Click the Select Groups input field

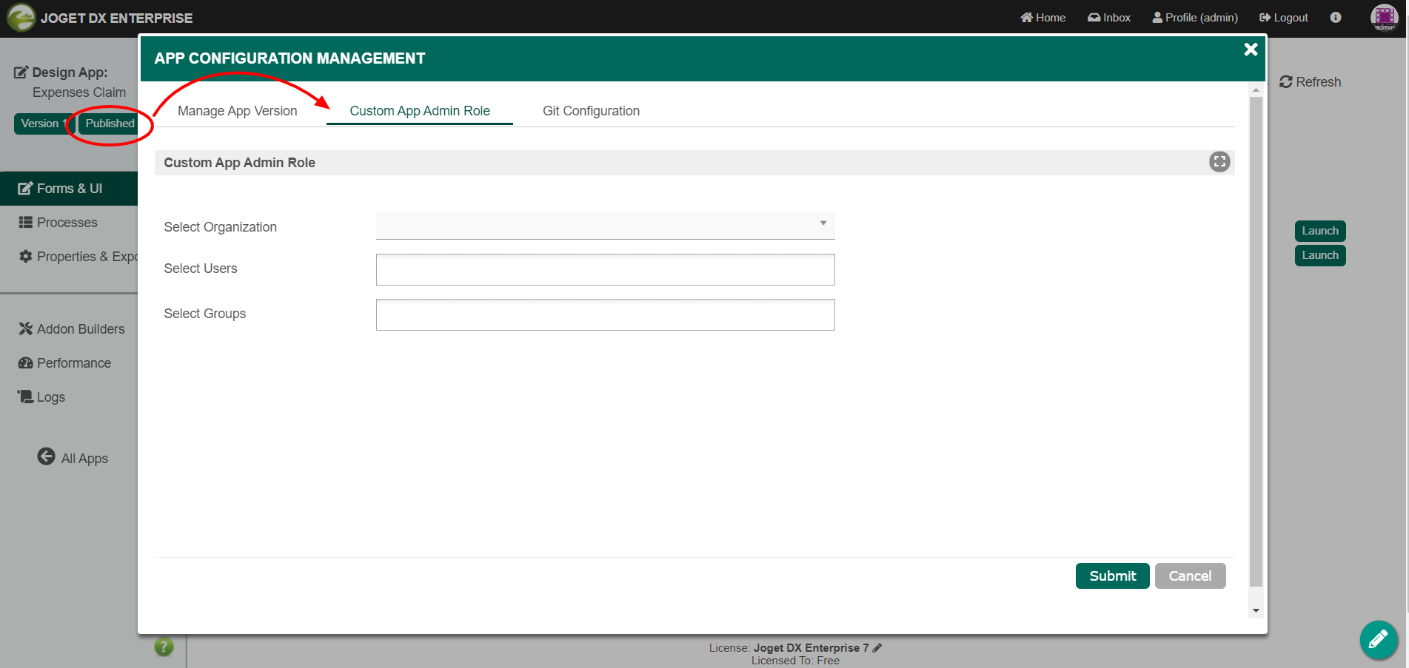pyautogui.click(x=605, y=314)
